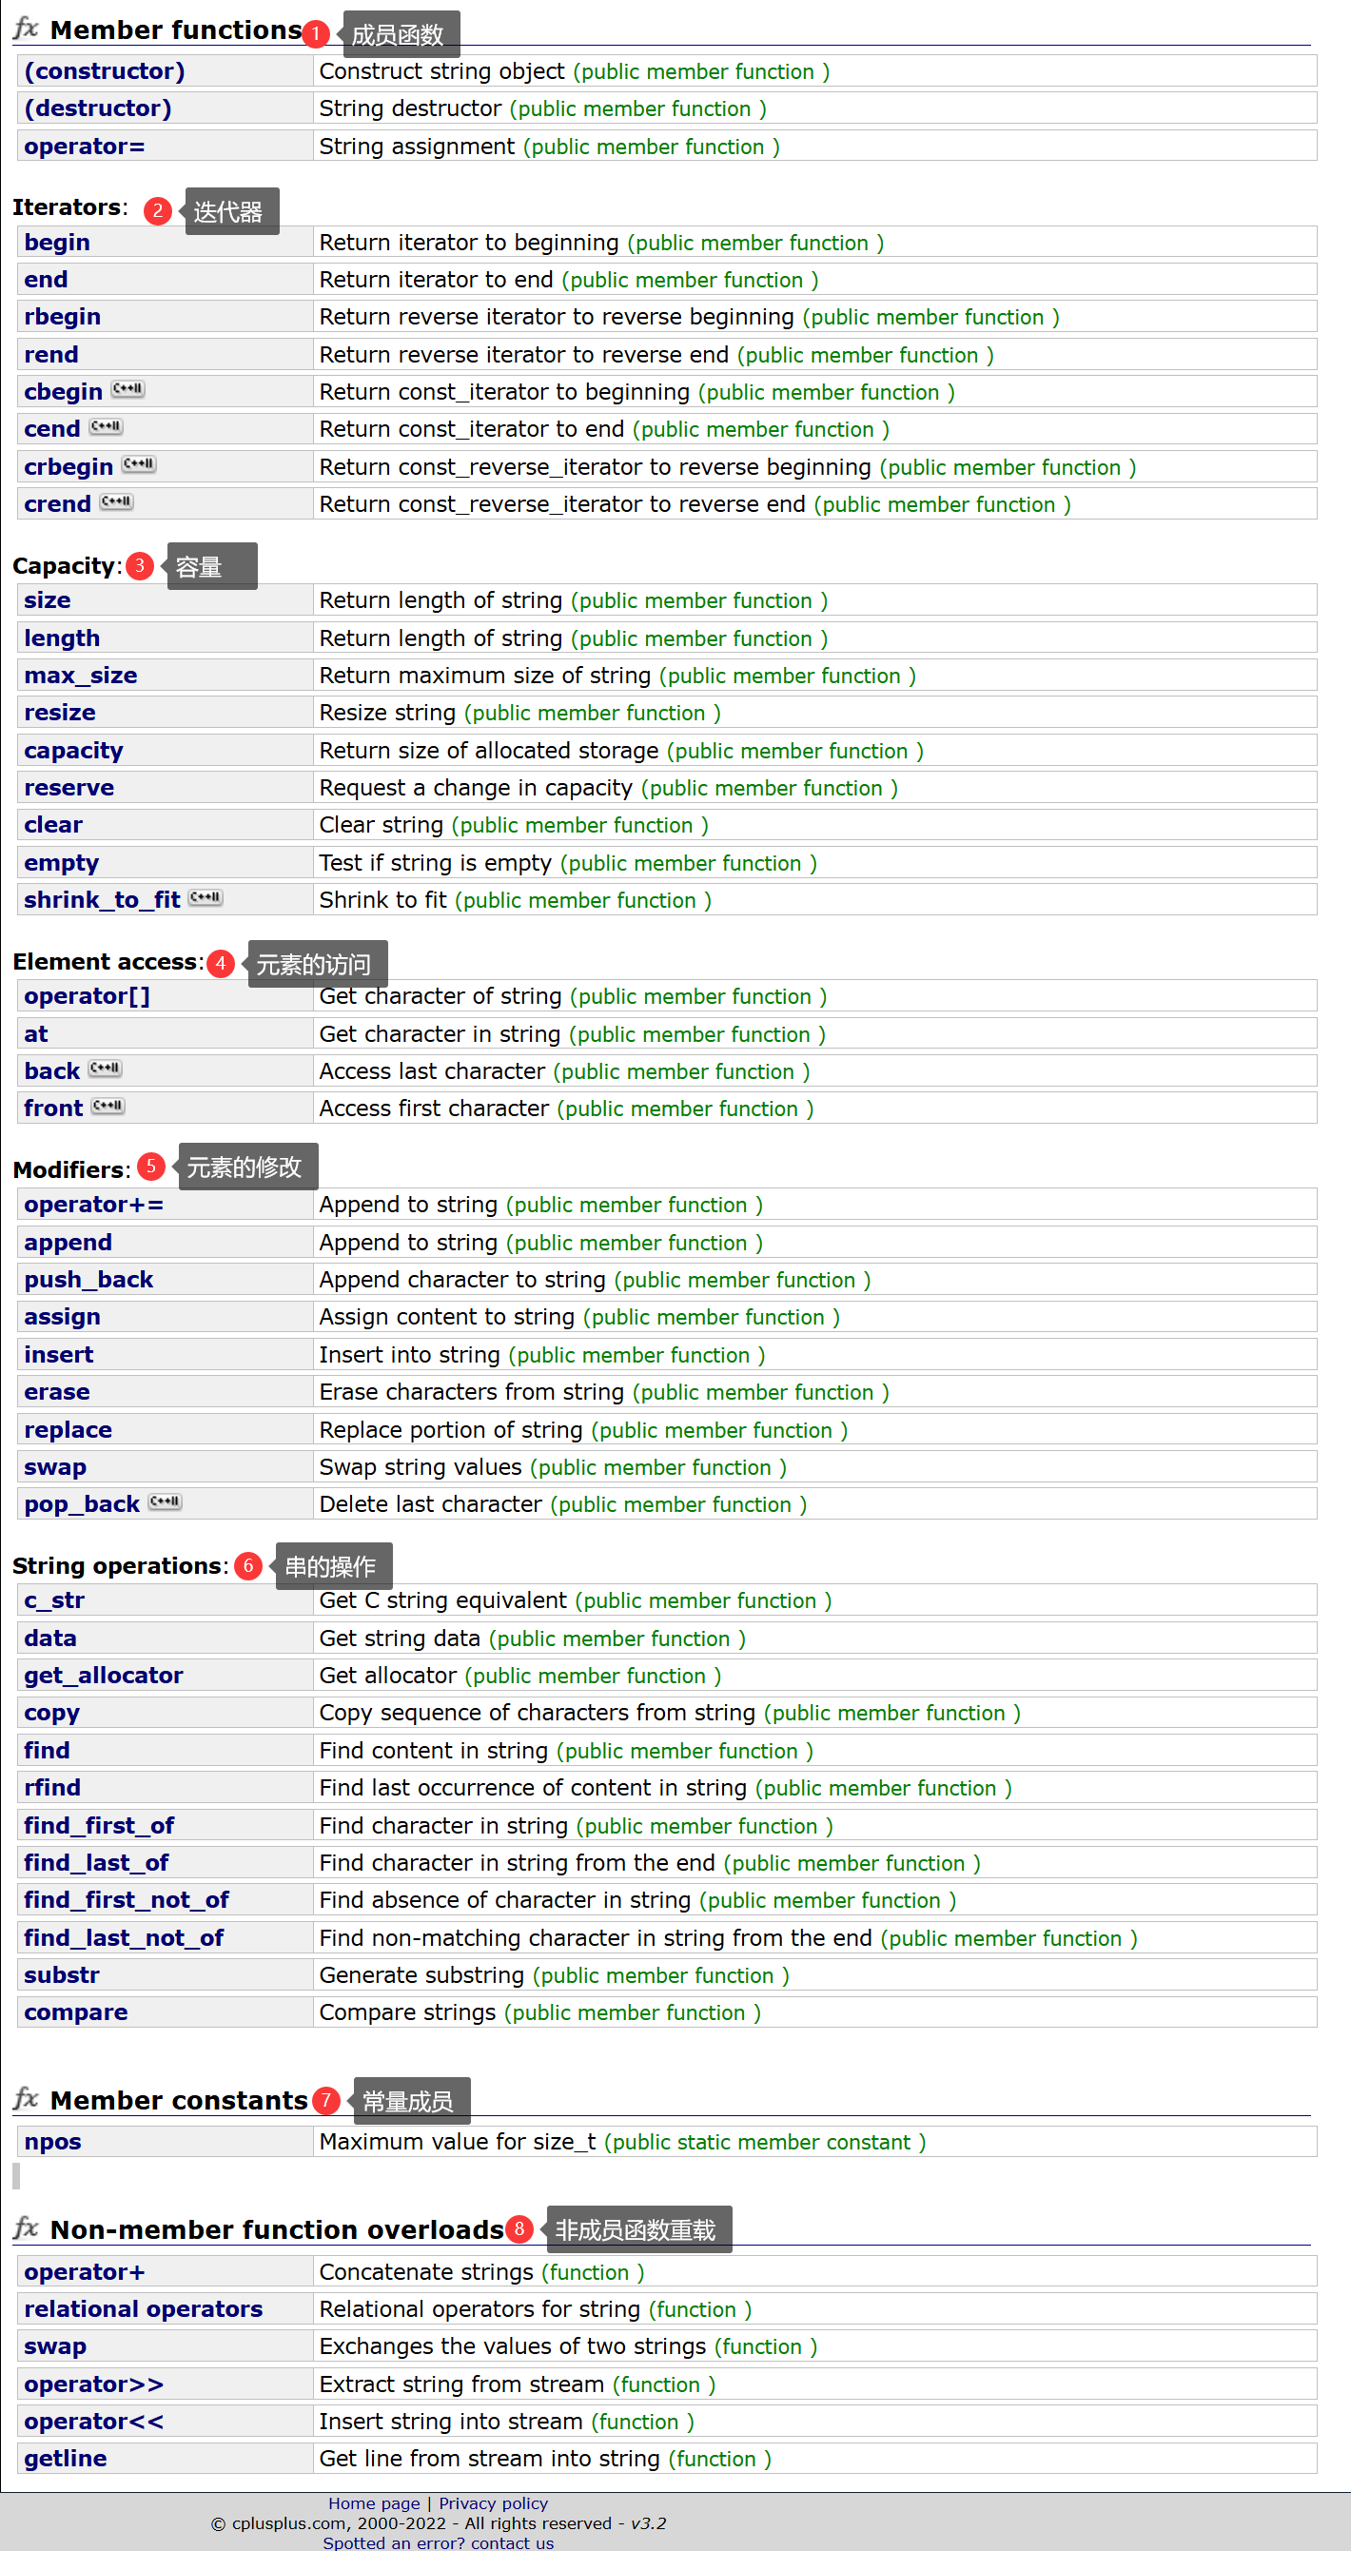Open the rend link
Viewport: 1351px width, 2551px height.
coord(50,355)
